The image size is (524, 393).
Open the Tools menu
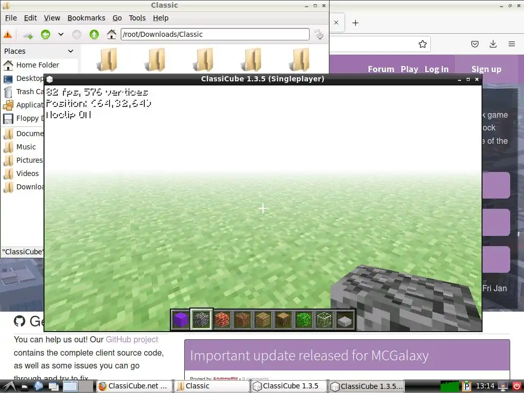coord(137,18)
